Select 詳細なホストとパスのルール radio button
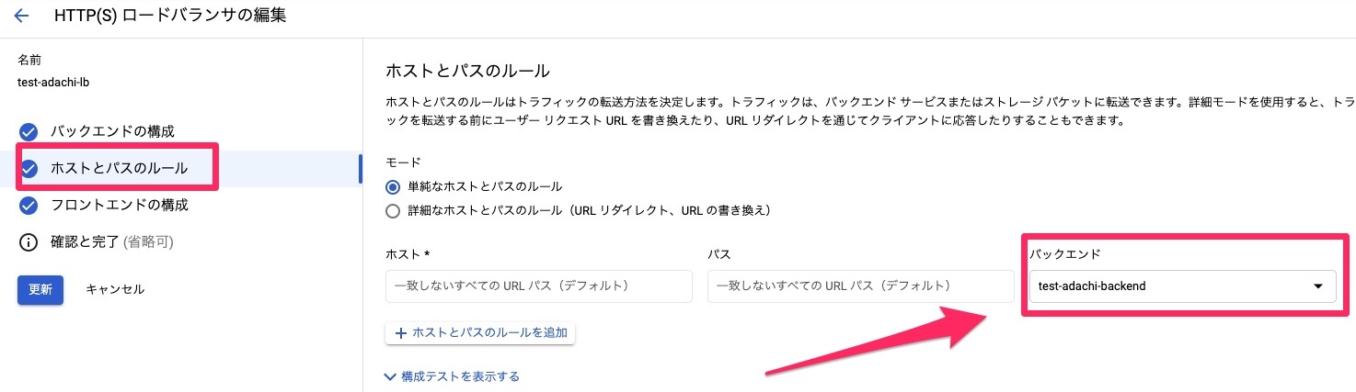 [394, 210]
